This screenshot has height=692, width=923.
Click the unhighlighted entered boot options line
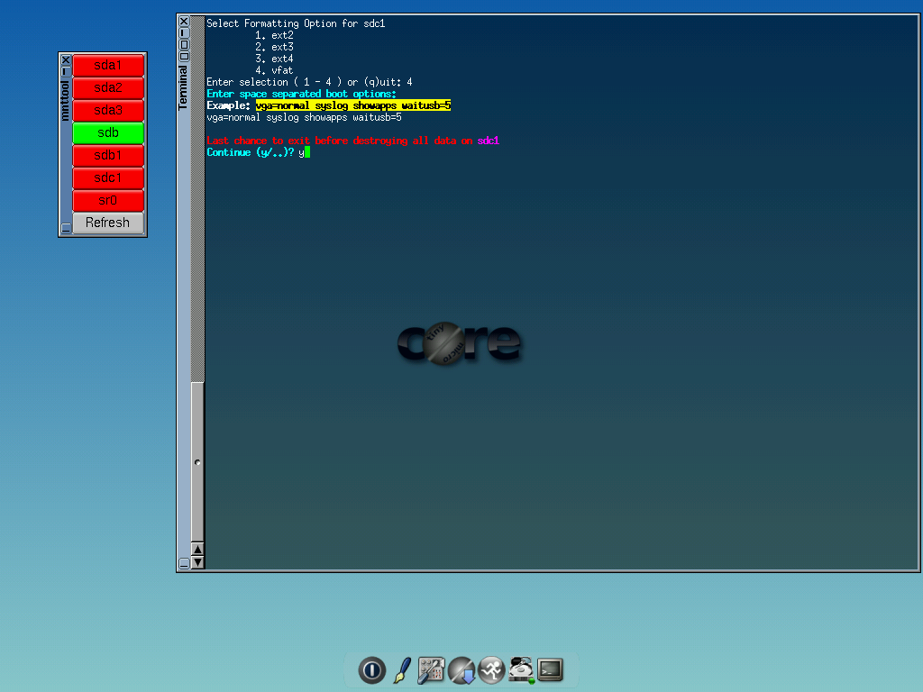304,117
